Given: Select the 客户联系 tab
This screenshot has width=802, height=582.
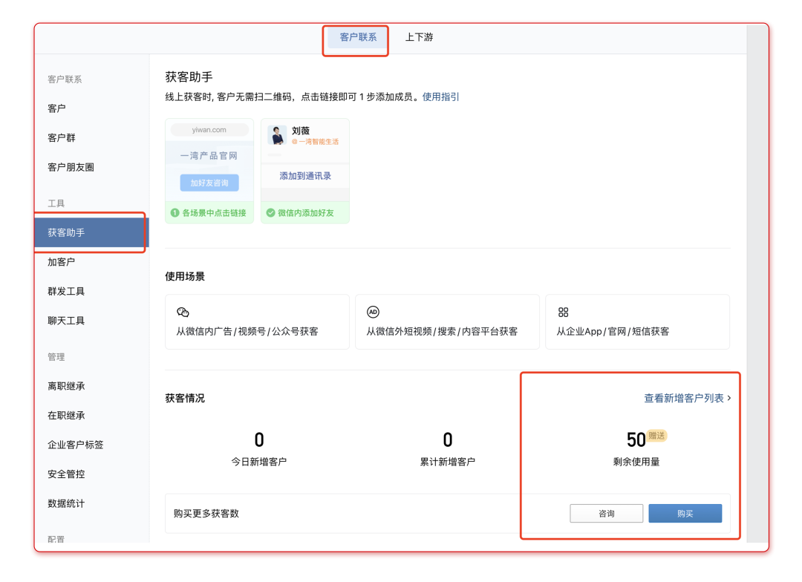Looking at the screenshot, I should [358, 37].
